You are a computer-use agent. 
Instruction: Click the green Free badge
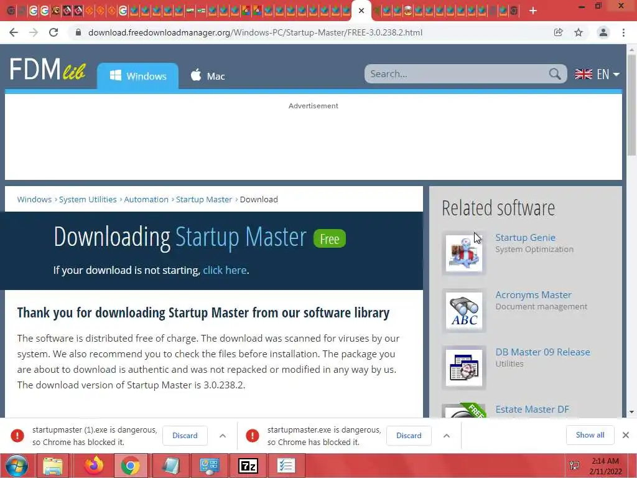[330, 239]
